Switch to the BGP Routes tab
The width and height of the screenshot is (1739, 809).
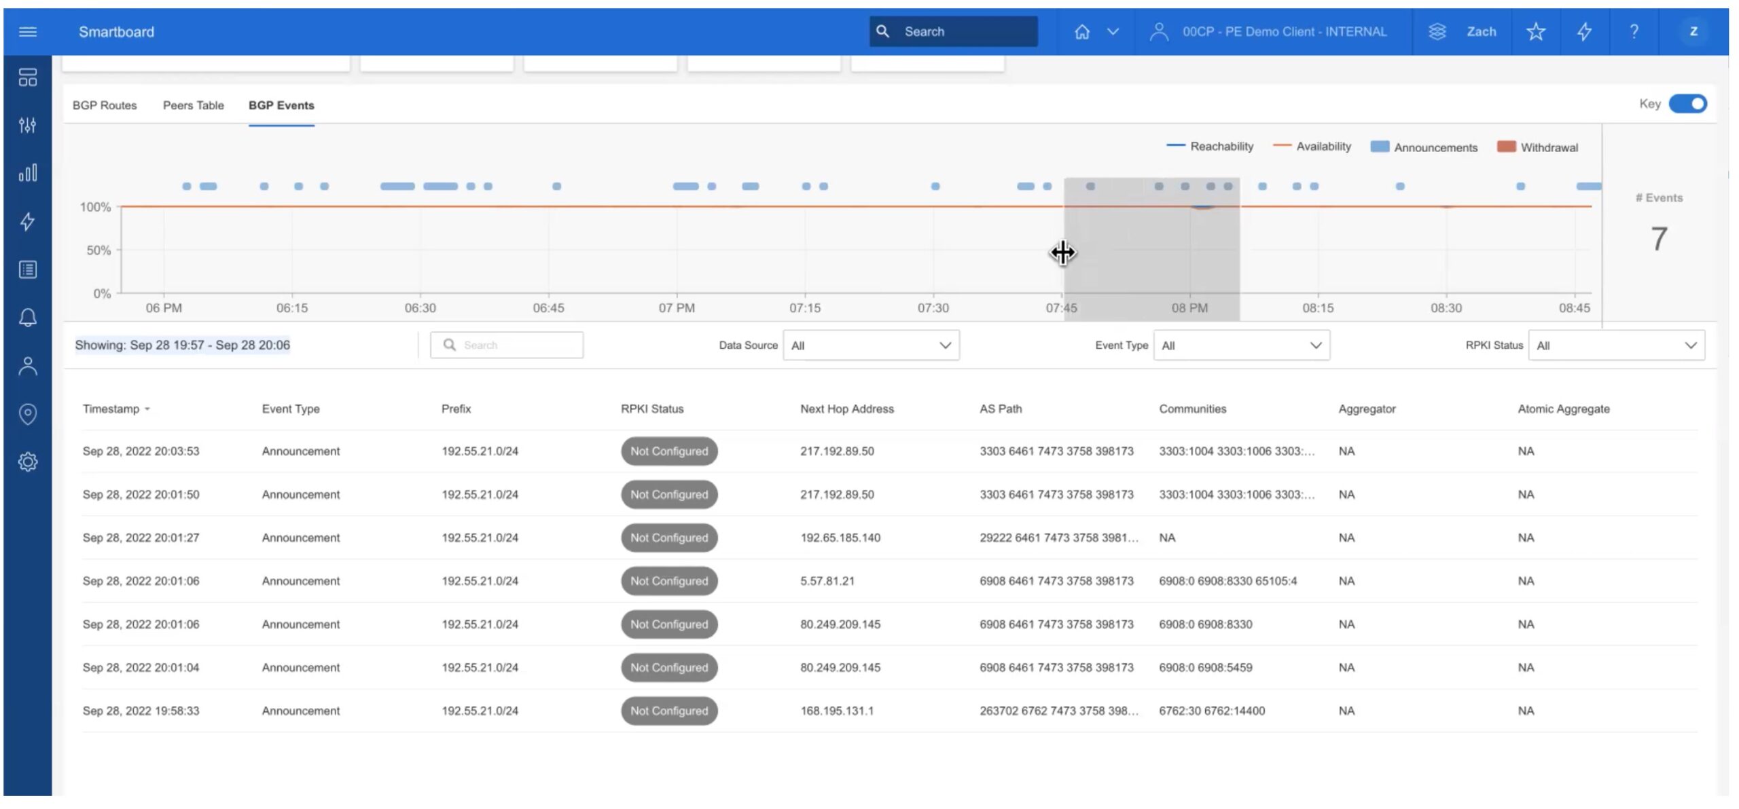point(105,105)
